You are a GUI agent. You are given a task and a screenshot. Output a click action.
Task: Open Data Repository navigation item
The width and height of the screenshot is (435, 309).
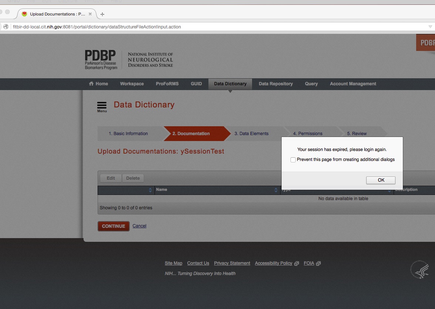[x=276, y=84]
